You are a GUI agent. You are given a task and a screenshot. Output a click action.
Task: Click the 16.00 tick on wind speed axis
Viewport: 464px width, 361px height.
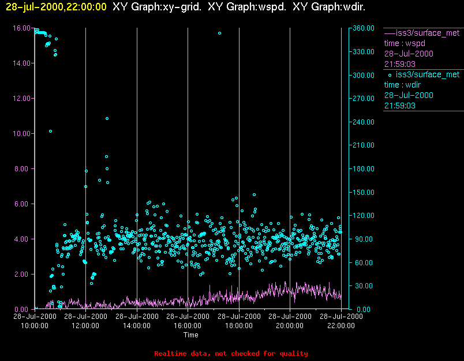pos(21,28)
